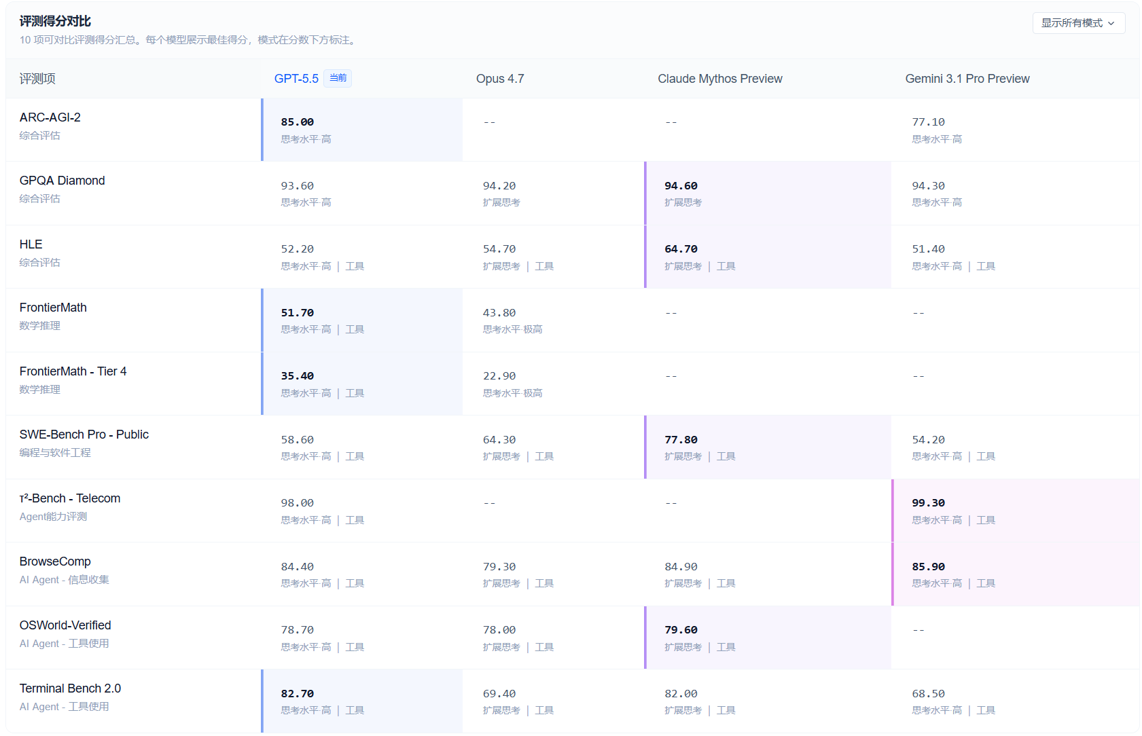Click Gemini's 99.30 τ²-Bench score
The width and height of the screenshot is (1142, 736).
(928, 503)
